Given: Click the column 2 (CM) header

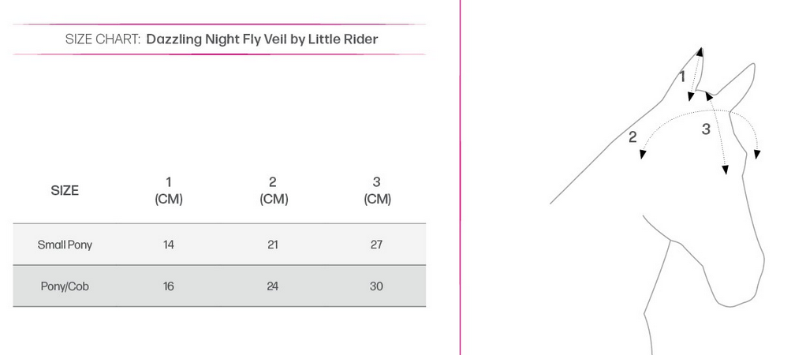Looking at the screenshot, I should 273,190.
